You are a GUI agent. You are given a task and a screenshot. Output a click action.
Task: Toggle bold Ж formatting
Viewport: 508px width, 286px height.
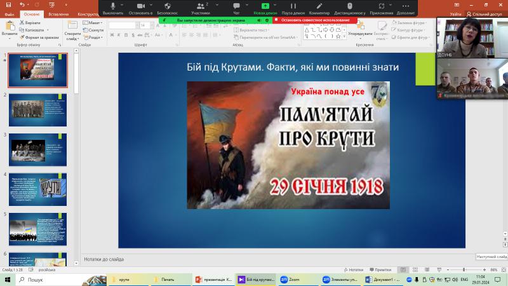[112, 35]
